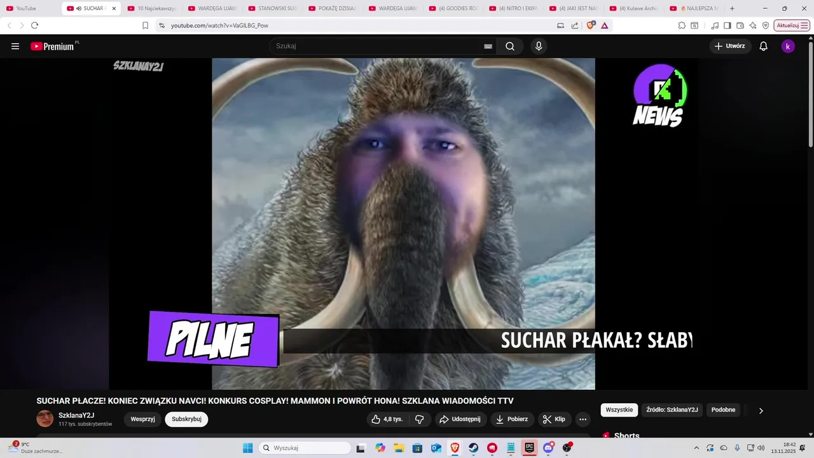
Task: Dislike the video with thumbs down
Action: (x=419, y=419)
